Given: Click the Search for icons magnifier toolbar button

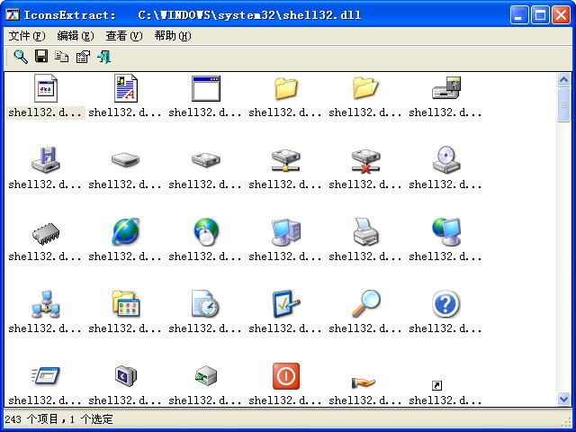Looking at the screenshot, I should point(21,57).
